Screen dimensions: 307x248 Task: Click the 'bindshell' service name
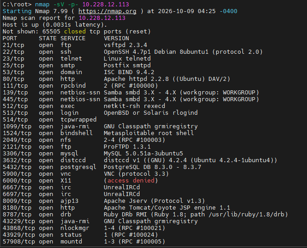coord(77,133)
